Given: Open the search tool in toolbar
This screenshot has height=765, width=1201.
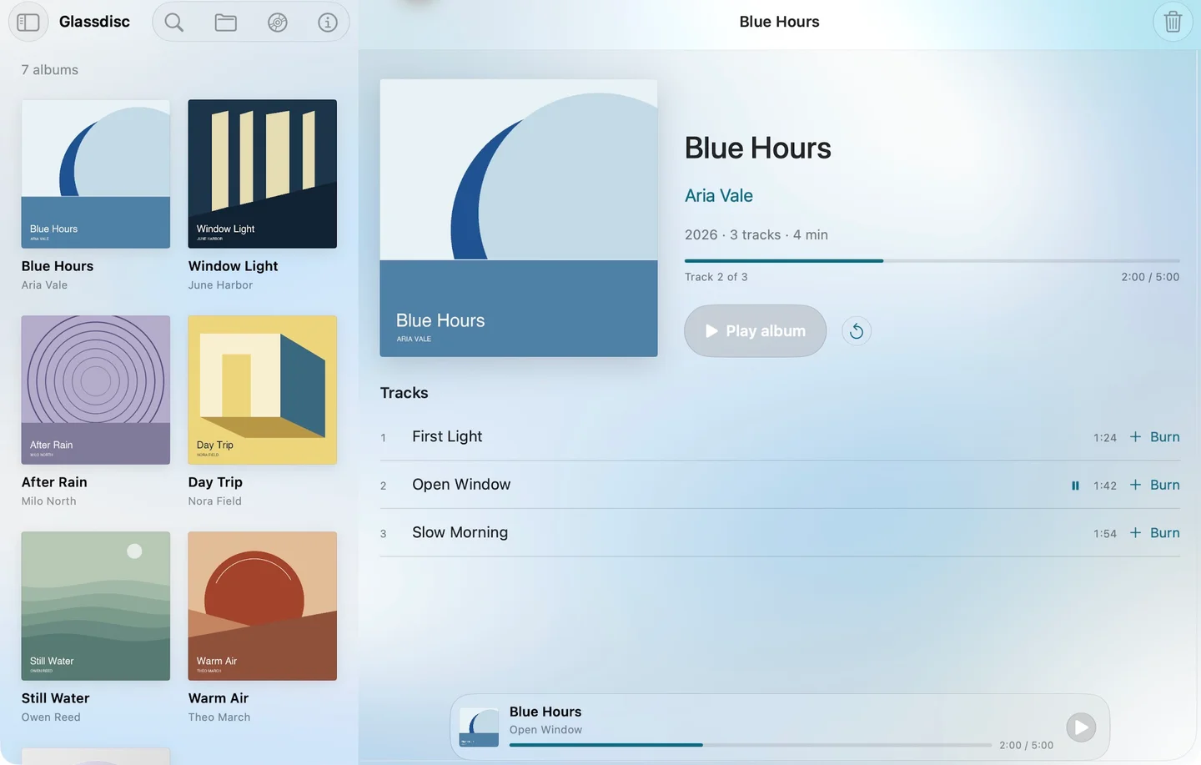Looking at the screenshot, I should (173, 23).
